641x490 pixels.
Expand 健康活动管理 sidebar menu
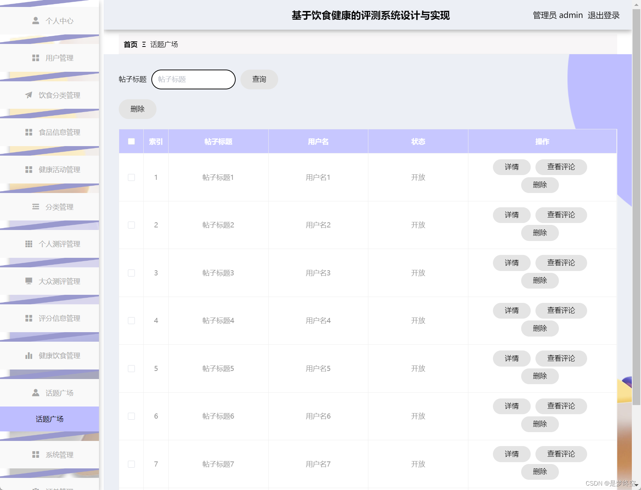click(49, 170)
